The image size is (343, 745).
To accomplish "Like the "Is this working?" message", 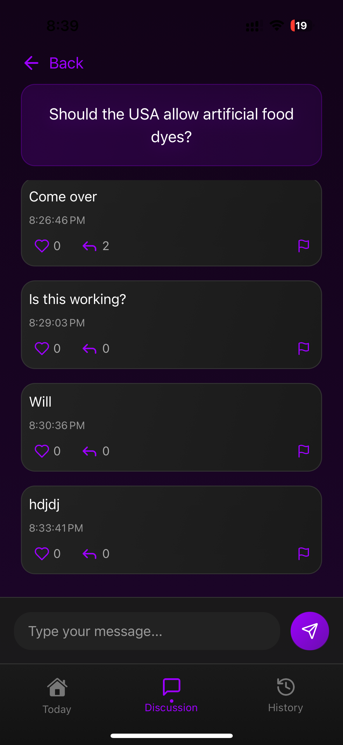I will pyautogui.click(x=42, y=349).
